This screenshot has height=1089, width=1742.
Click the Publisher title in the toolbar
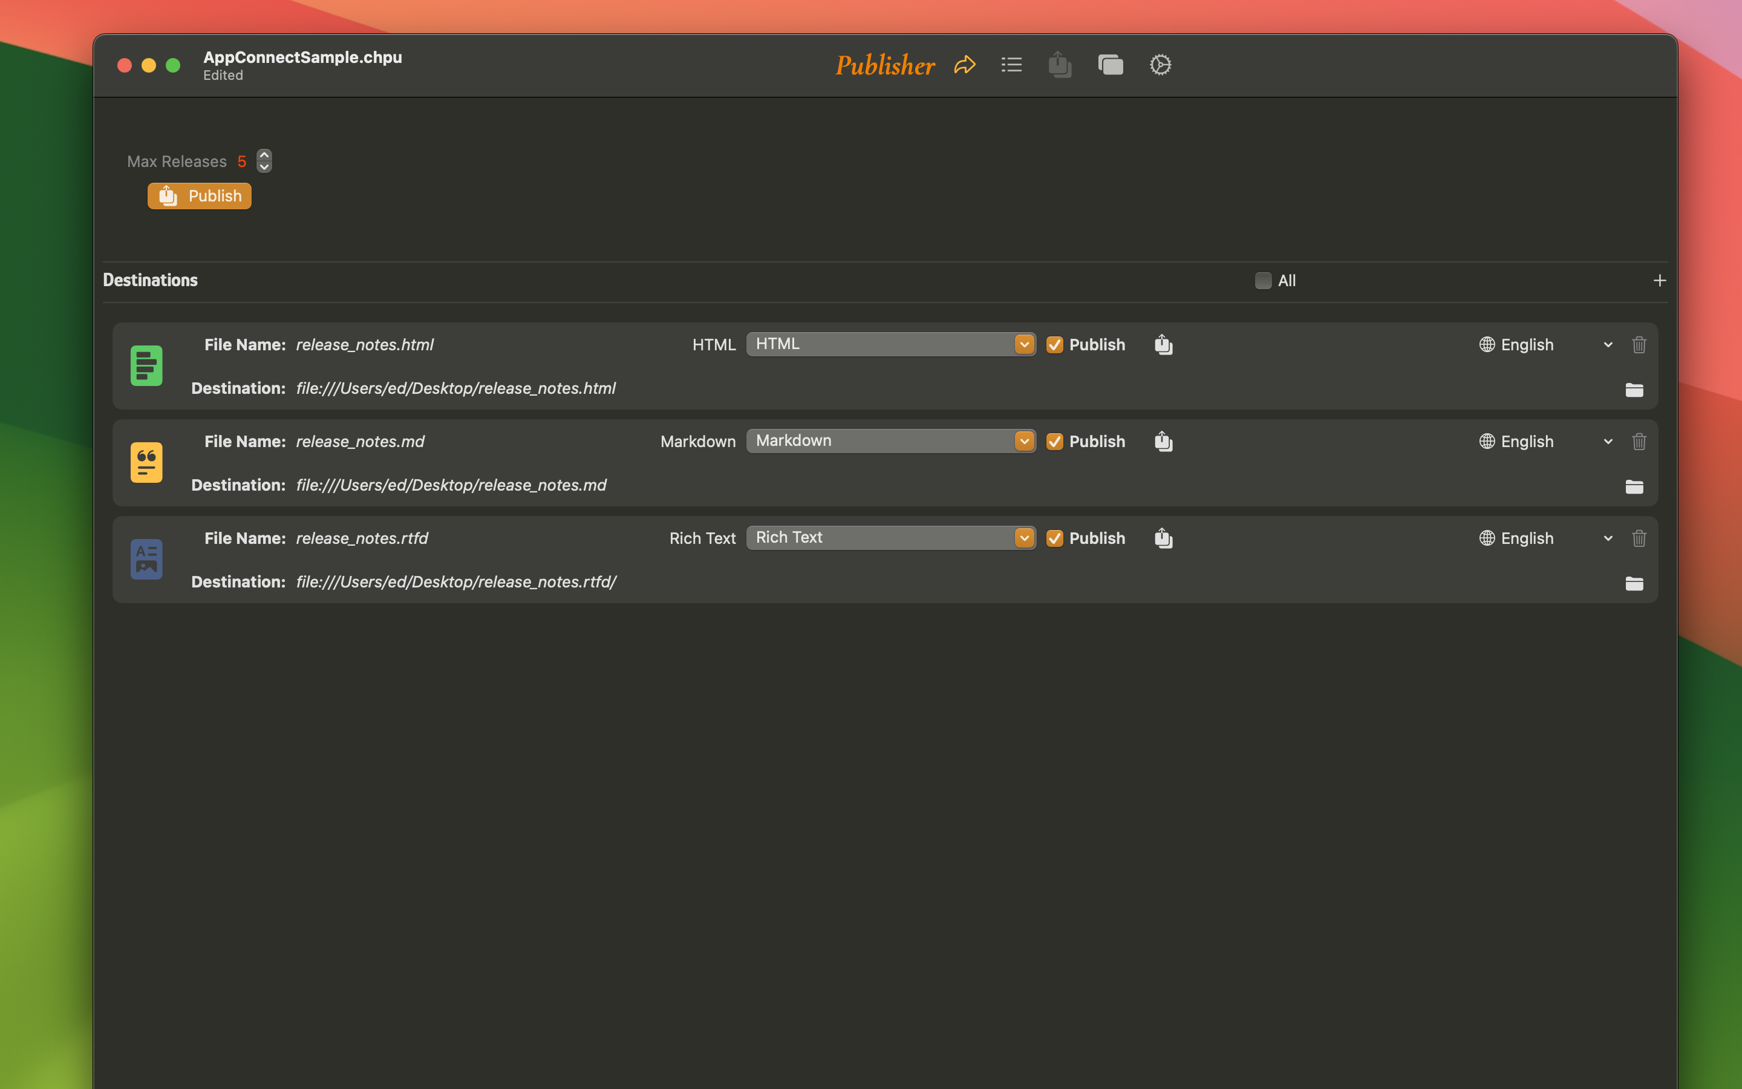tap(885, 65)
